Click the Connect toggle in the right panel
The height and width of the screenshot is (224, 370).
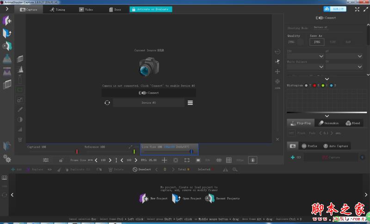point(326,18)
